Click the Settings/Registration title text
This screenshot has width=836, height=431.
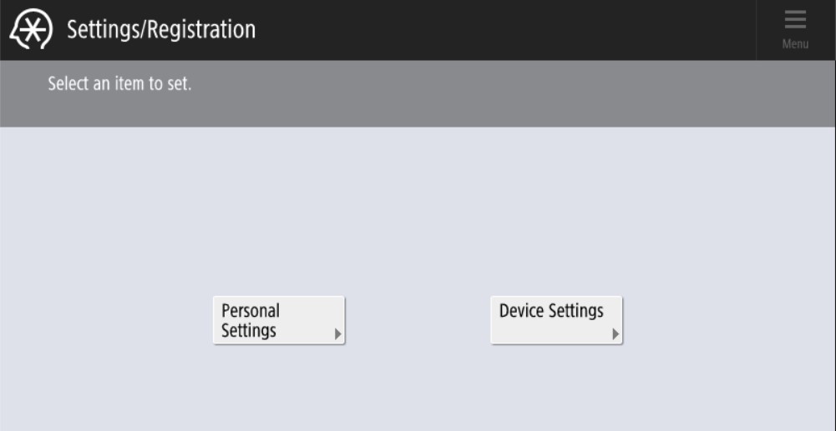click(161, 30)
